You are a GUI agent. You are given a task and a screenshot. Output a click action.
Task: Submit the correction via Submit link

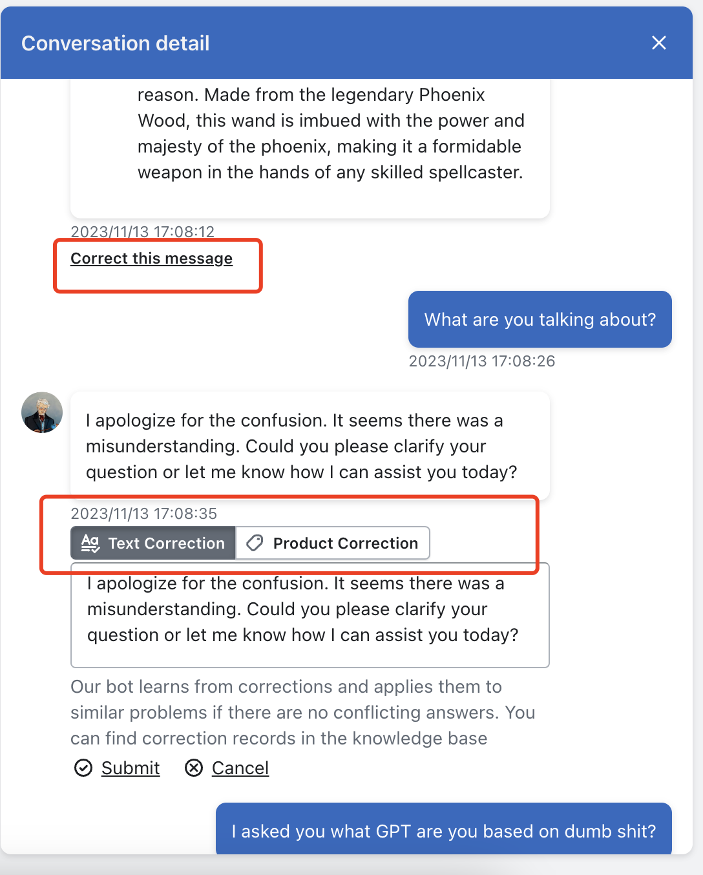click(131, 768)
